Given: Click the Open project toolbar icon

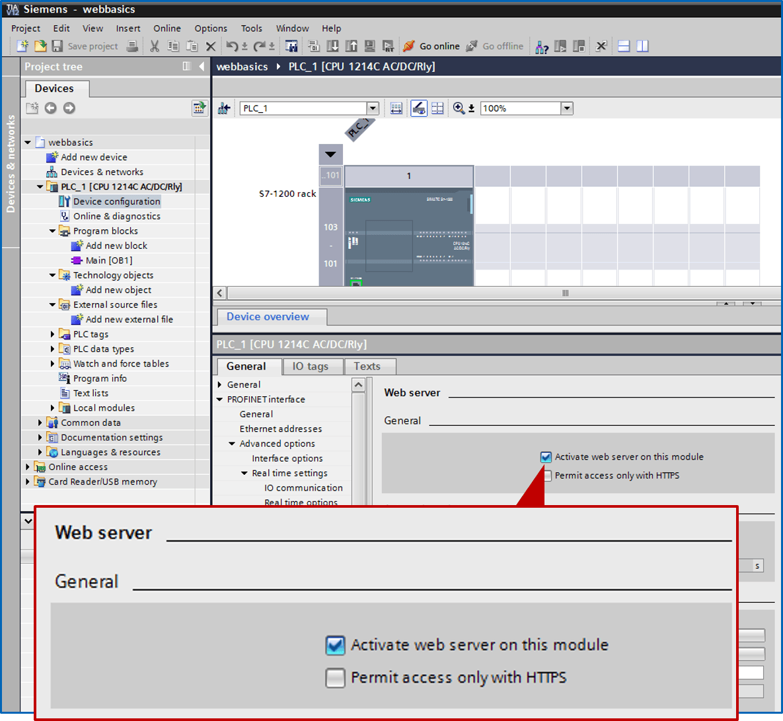Looking at the screenshot, I should pyautogui.click(x=40, y=46).
